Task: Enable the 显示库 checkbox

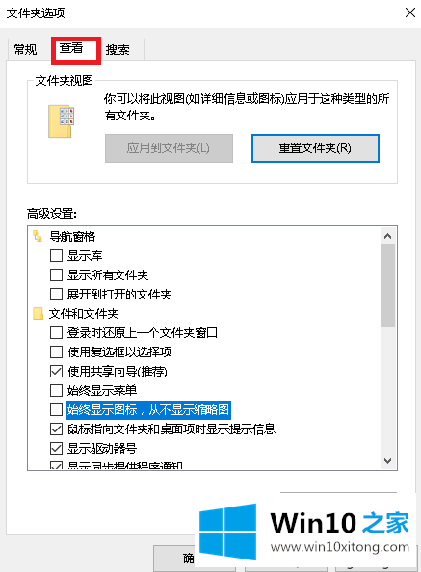Action: (56, 256)
